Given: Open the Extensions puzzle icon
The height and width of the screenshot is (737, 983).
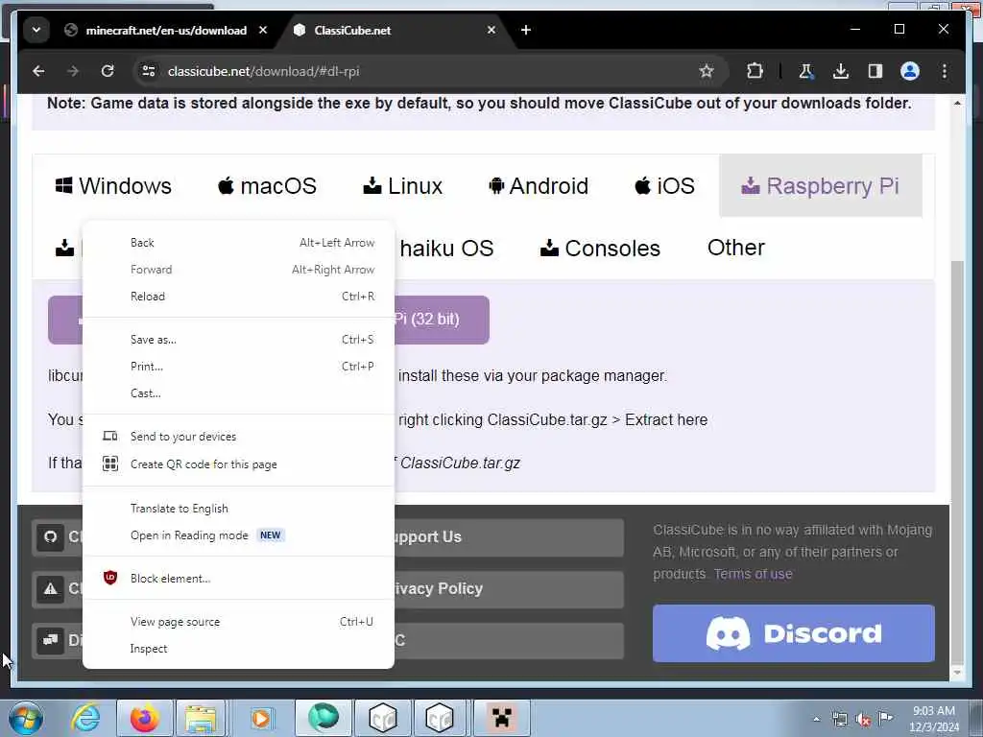Looking at the screenshot, I should [x=755, y=71].
